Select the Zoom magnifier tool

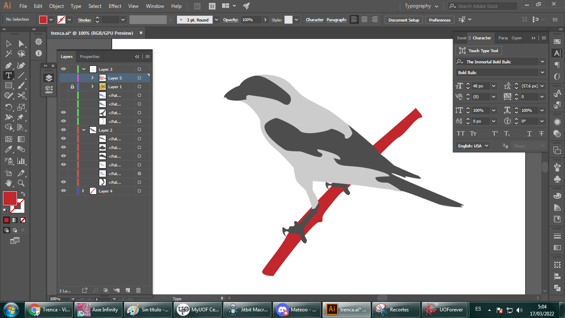(21, 183)
